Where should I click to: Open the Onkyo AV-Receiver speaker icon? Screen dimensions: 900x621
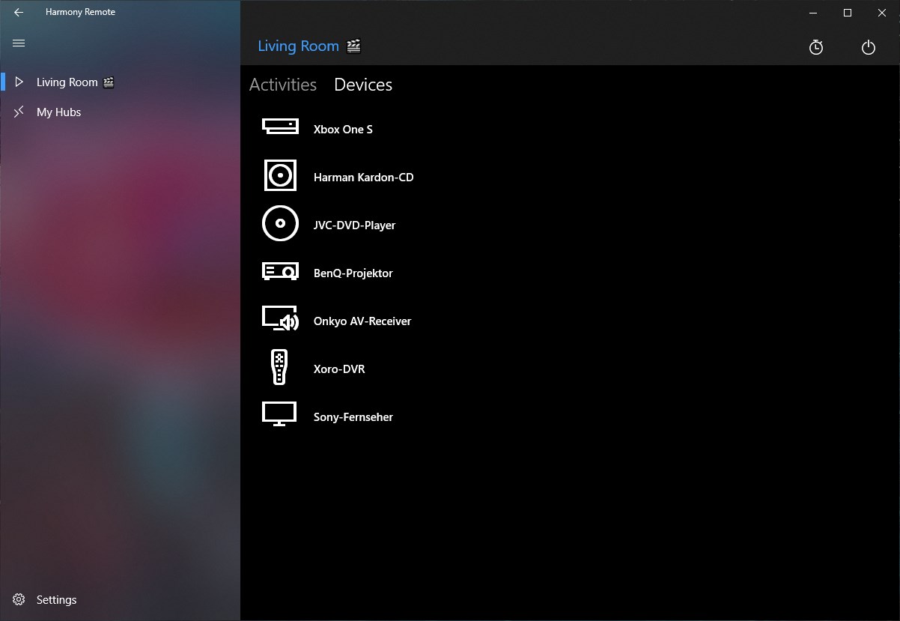(x=279, y=318)
